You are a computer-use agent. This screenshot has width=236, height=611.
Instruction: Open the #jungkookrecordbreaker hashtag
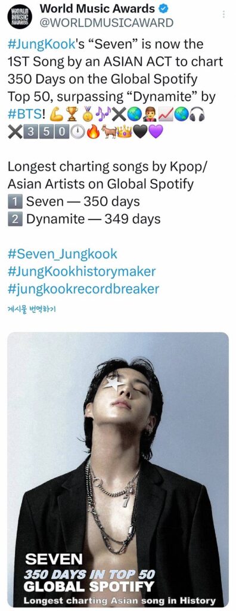[83, 289]
